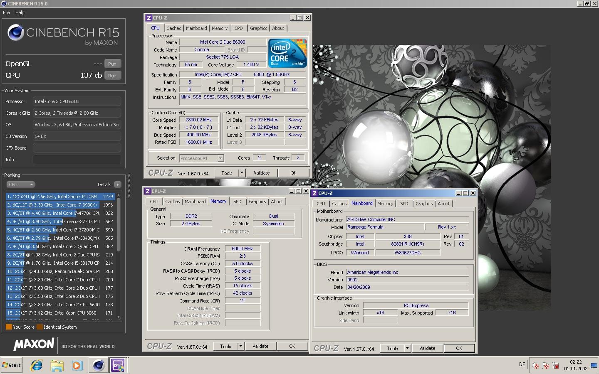Select ranking entry 10 Pentium Dual-Core
Image resolution: width=599 pixels, height=374 pixels.
[x=60, y=271]
